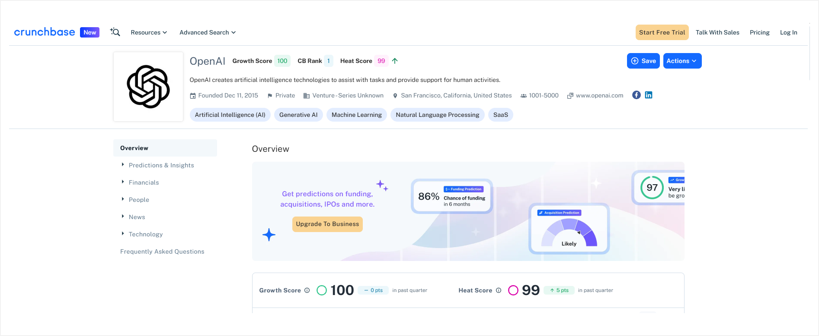Viewport: 819px width, 336px height.
Task: Click the green Growth Score circle gauge
Action: click(x=322, y=290)
